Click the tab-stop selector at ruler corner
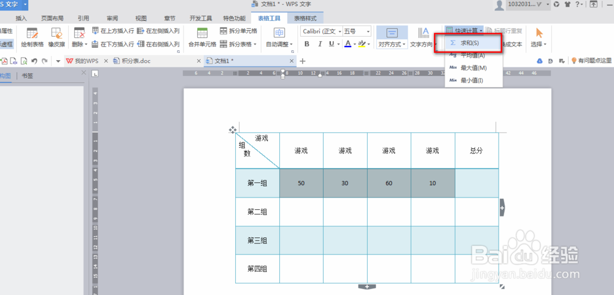 [x=95, y=73]
